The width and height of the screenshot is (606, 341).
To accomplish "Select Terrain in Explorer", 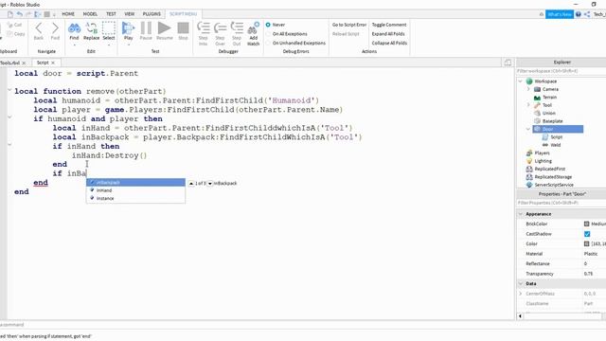I will tap(549, 98).
